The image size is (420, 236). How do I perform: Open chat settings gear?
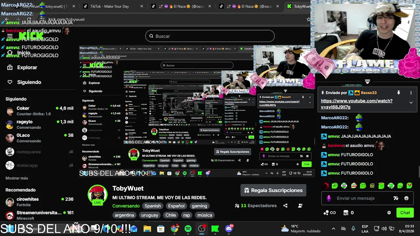(389, 213)
